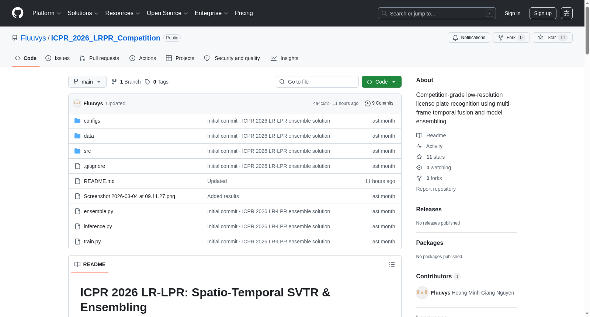Click the data folder icon
The height and width of the screenshot is (317, 590).
pos(77,136)
